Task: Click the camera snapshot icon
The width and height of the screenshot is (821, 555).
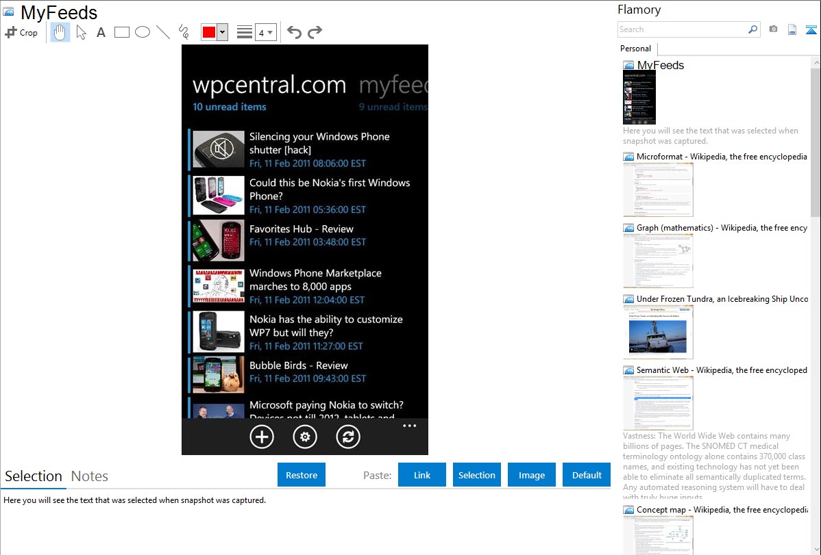Action: coord(773,29)
